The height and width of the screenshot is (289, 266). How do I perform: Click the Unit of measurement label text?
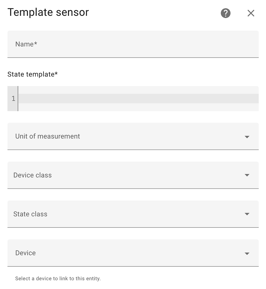pyautogui.click(x=47, y=136)
